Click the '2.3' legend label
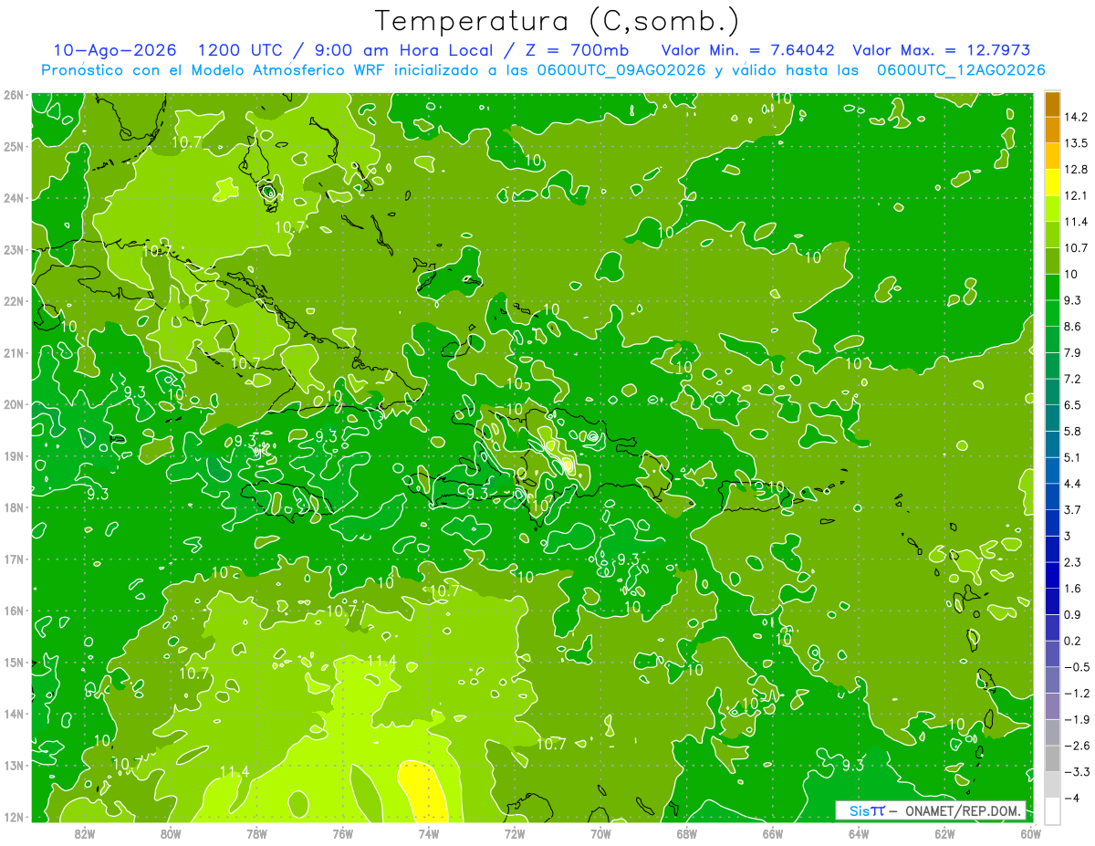The image size is (1095, 846). tap(1074, 562)
